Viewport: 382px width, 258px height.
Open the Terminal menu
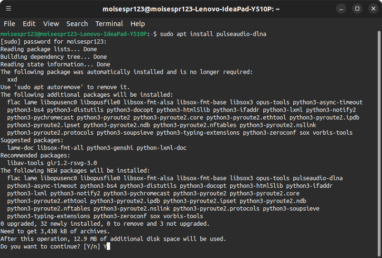tap(109, 24)
